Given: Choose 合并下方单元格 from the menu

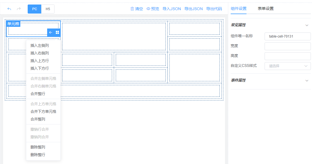Looking at the screenshot, I should pyautogui.click(x=43, y=111).
